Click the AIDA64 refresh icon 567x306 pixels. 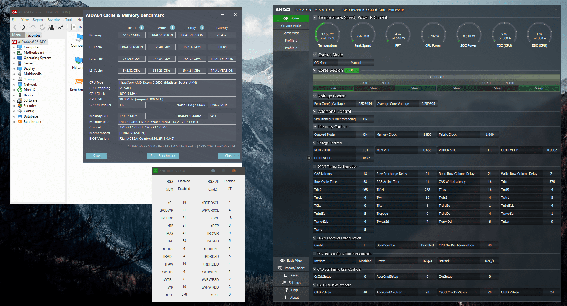(x=42, y=27)
